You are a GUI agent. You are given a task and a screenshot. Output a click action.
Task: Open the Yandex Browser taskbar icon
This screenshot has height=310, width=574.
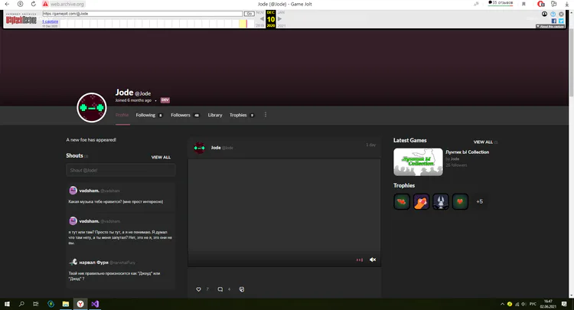[80, 304]
